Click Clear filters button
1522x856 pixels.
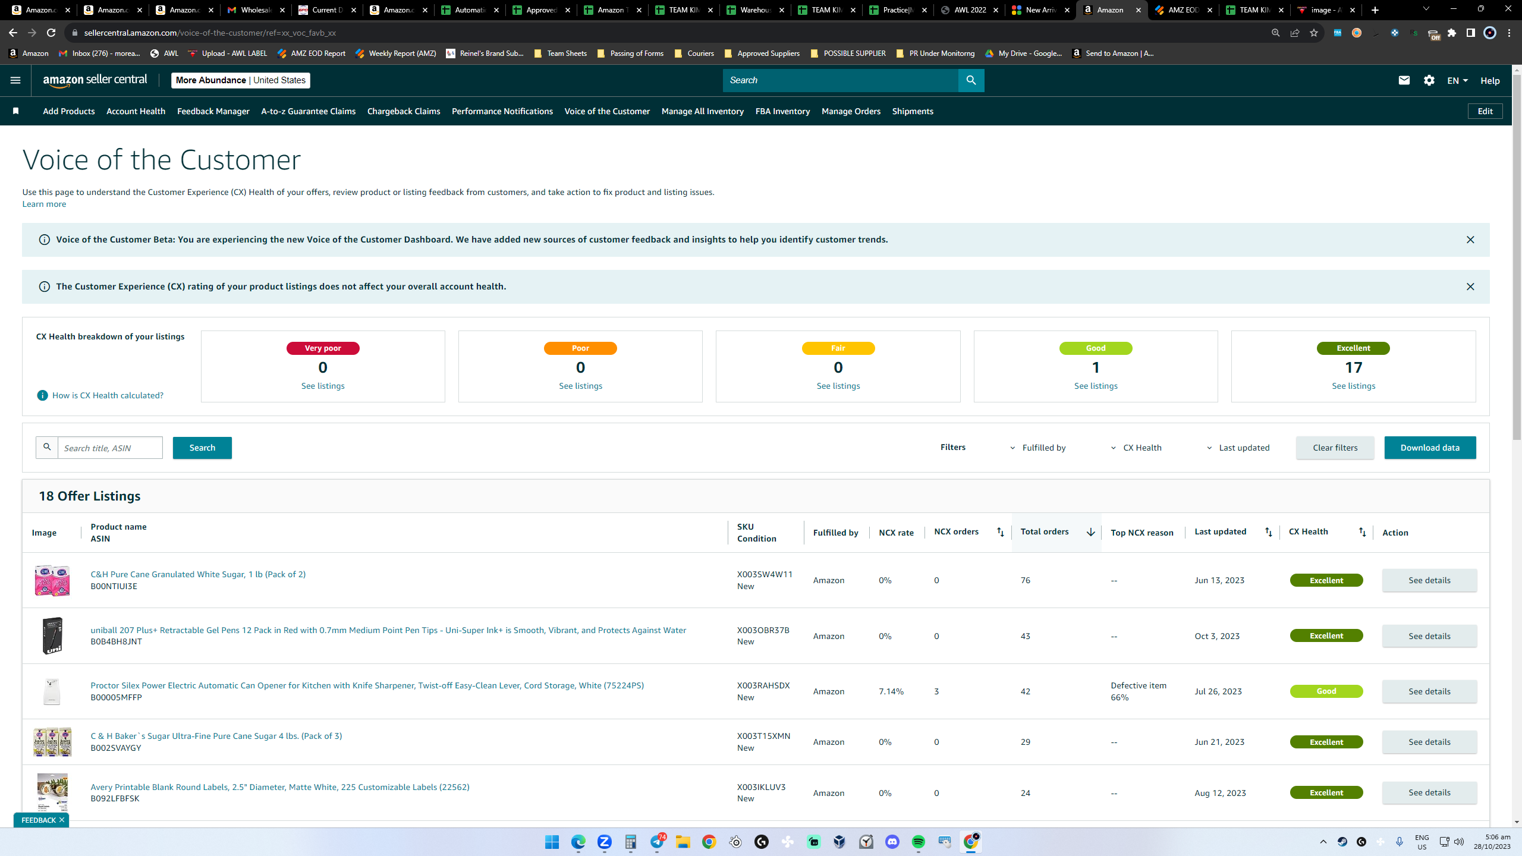1335,448
